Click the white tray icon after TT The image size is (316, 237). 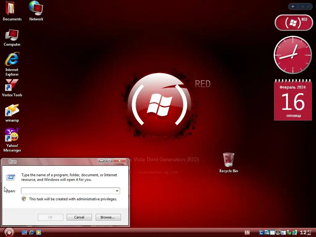tap(272, 233)
